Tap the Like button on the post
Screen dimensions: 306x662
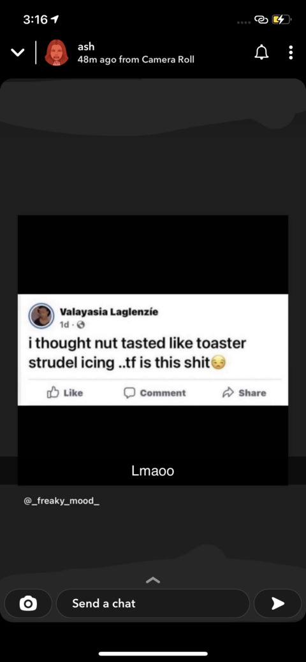click(64, 392)
